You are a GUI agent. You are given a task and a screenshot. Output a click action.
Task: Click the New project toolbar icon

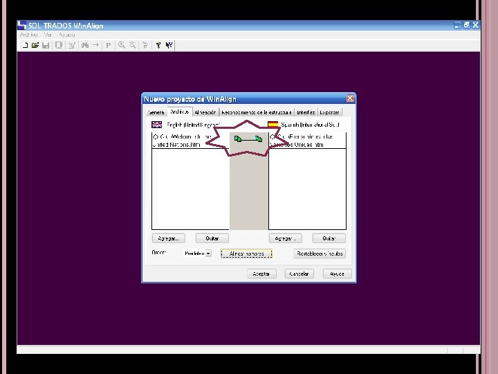pos(25,45)
